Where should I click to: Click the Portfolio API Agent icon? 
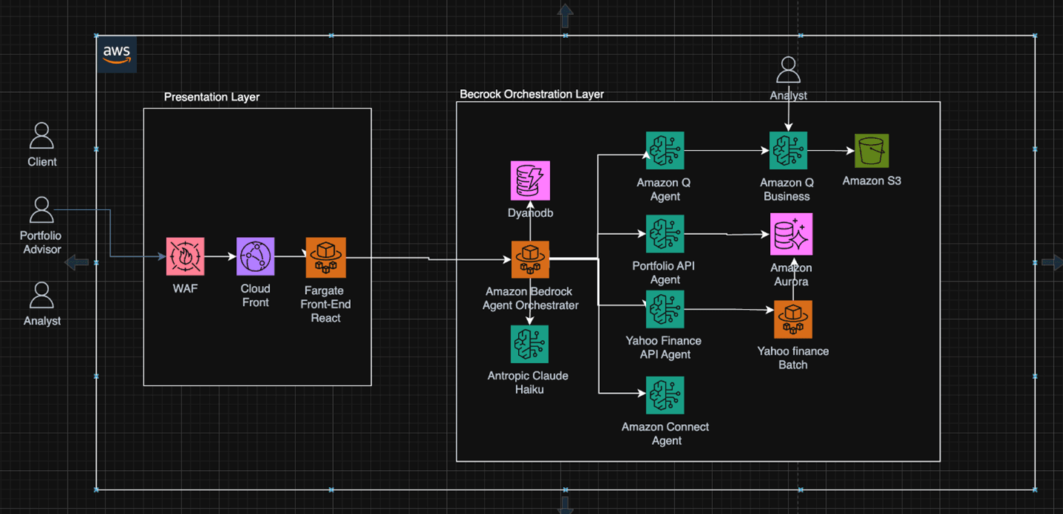[x=665, y=234]
